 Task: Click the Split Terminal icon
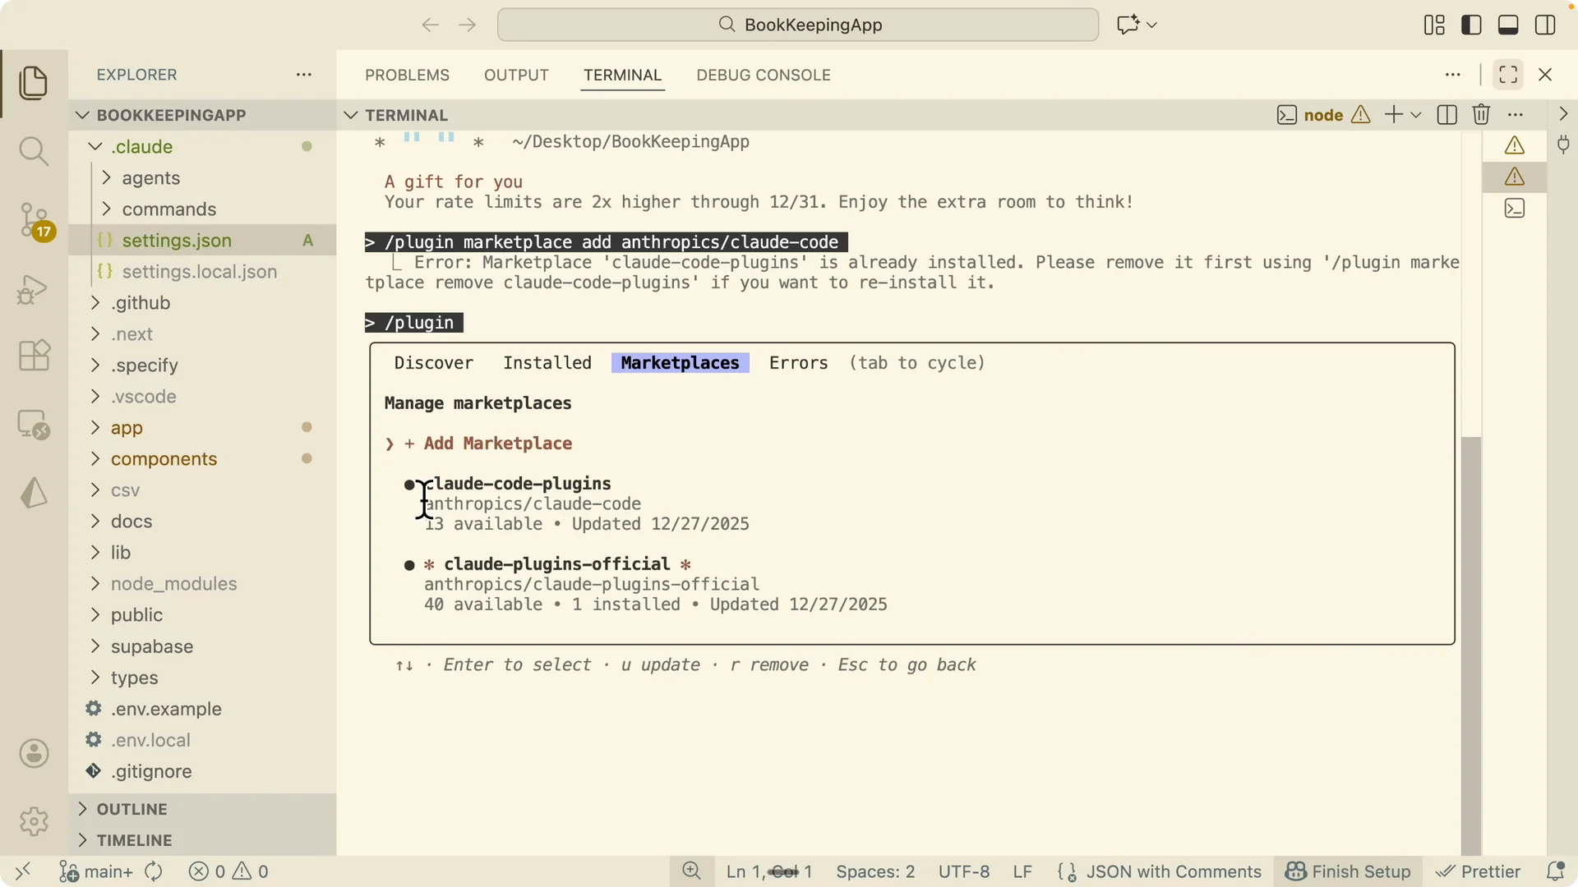1447,115
